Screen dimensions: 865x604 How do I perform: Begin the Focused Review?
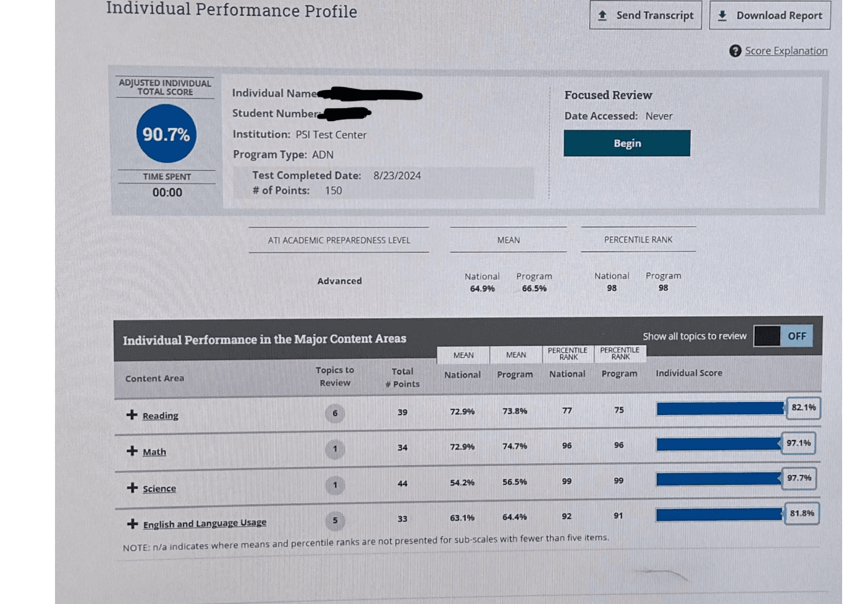coord(627,143)
